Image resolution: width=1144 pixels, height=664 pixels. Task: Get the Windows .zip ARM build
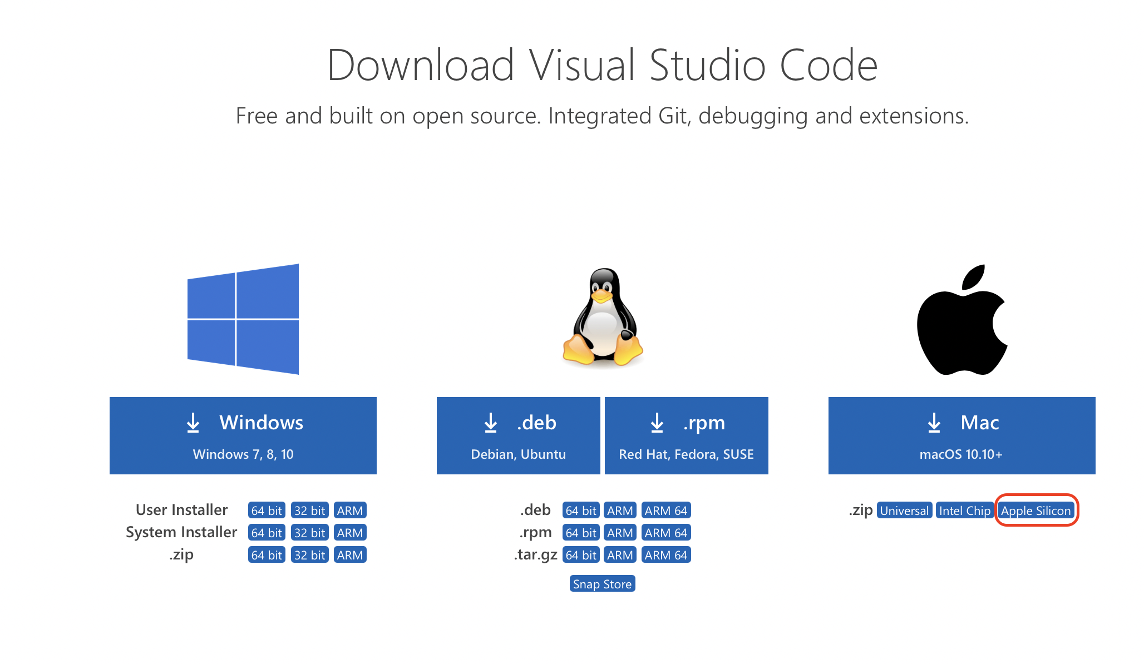point(350,555)
